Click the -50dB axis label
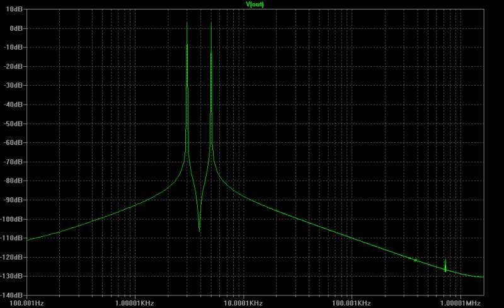Image resolution: width=504 pixels, height=308 pixels. click(x=13, y=123)
